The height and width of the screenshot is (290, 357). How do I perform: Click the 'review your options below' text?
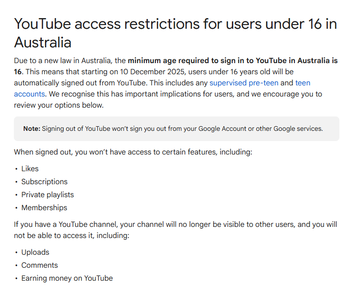pos(58,105)
